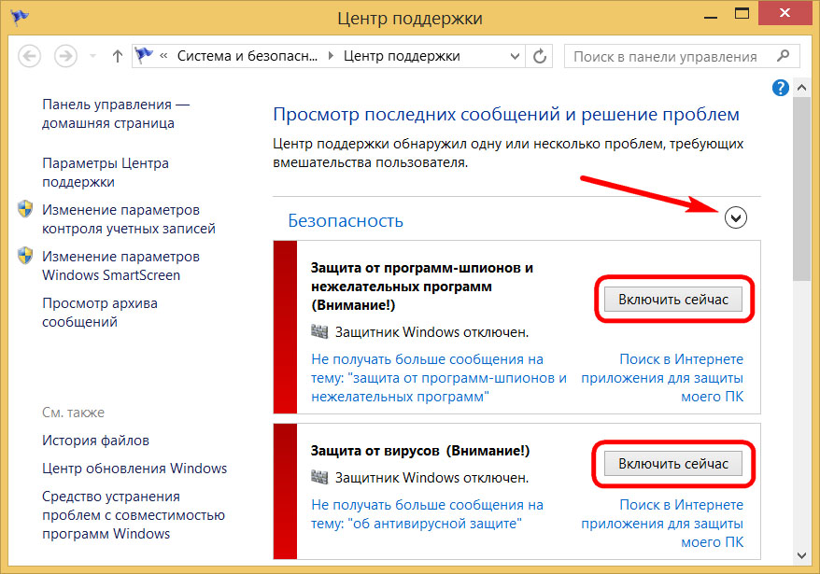The height and width of the screenshot is (574, 820).
Task: Open Windows SmartScreen settings link
Action: point(120,266)
